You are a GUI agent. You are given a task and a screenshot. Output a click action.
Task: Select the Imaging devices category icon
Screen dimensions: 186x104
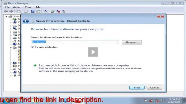(15, 35)
